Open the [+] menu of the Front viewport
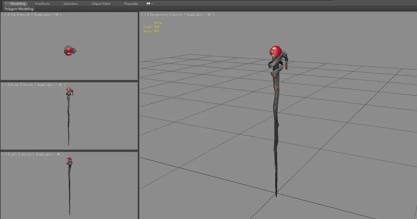The height and width of the screenshot is (219, 417). click(x=6, y=85)
